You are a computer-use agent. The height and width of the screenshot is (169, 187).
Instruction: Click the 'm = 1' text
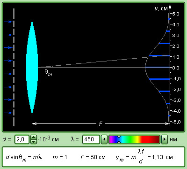[60, 157]
